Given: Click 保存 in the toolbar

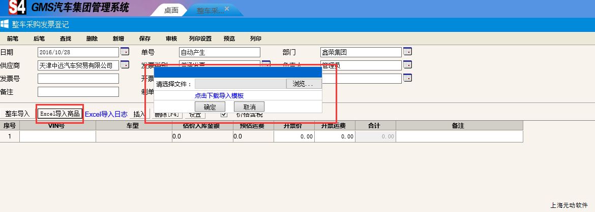Looking at the screenshot, I should point(145,39).
